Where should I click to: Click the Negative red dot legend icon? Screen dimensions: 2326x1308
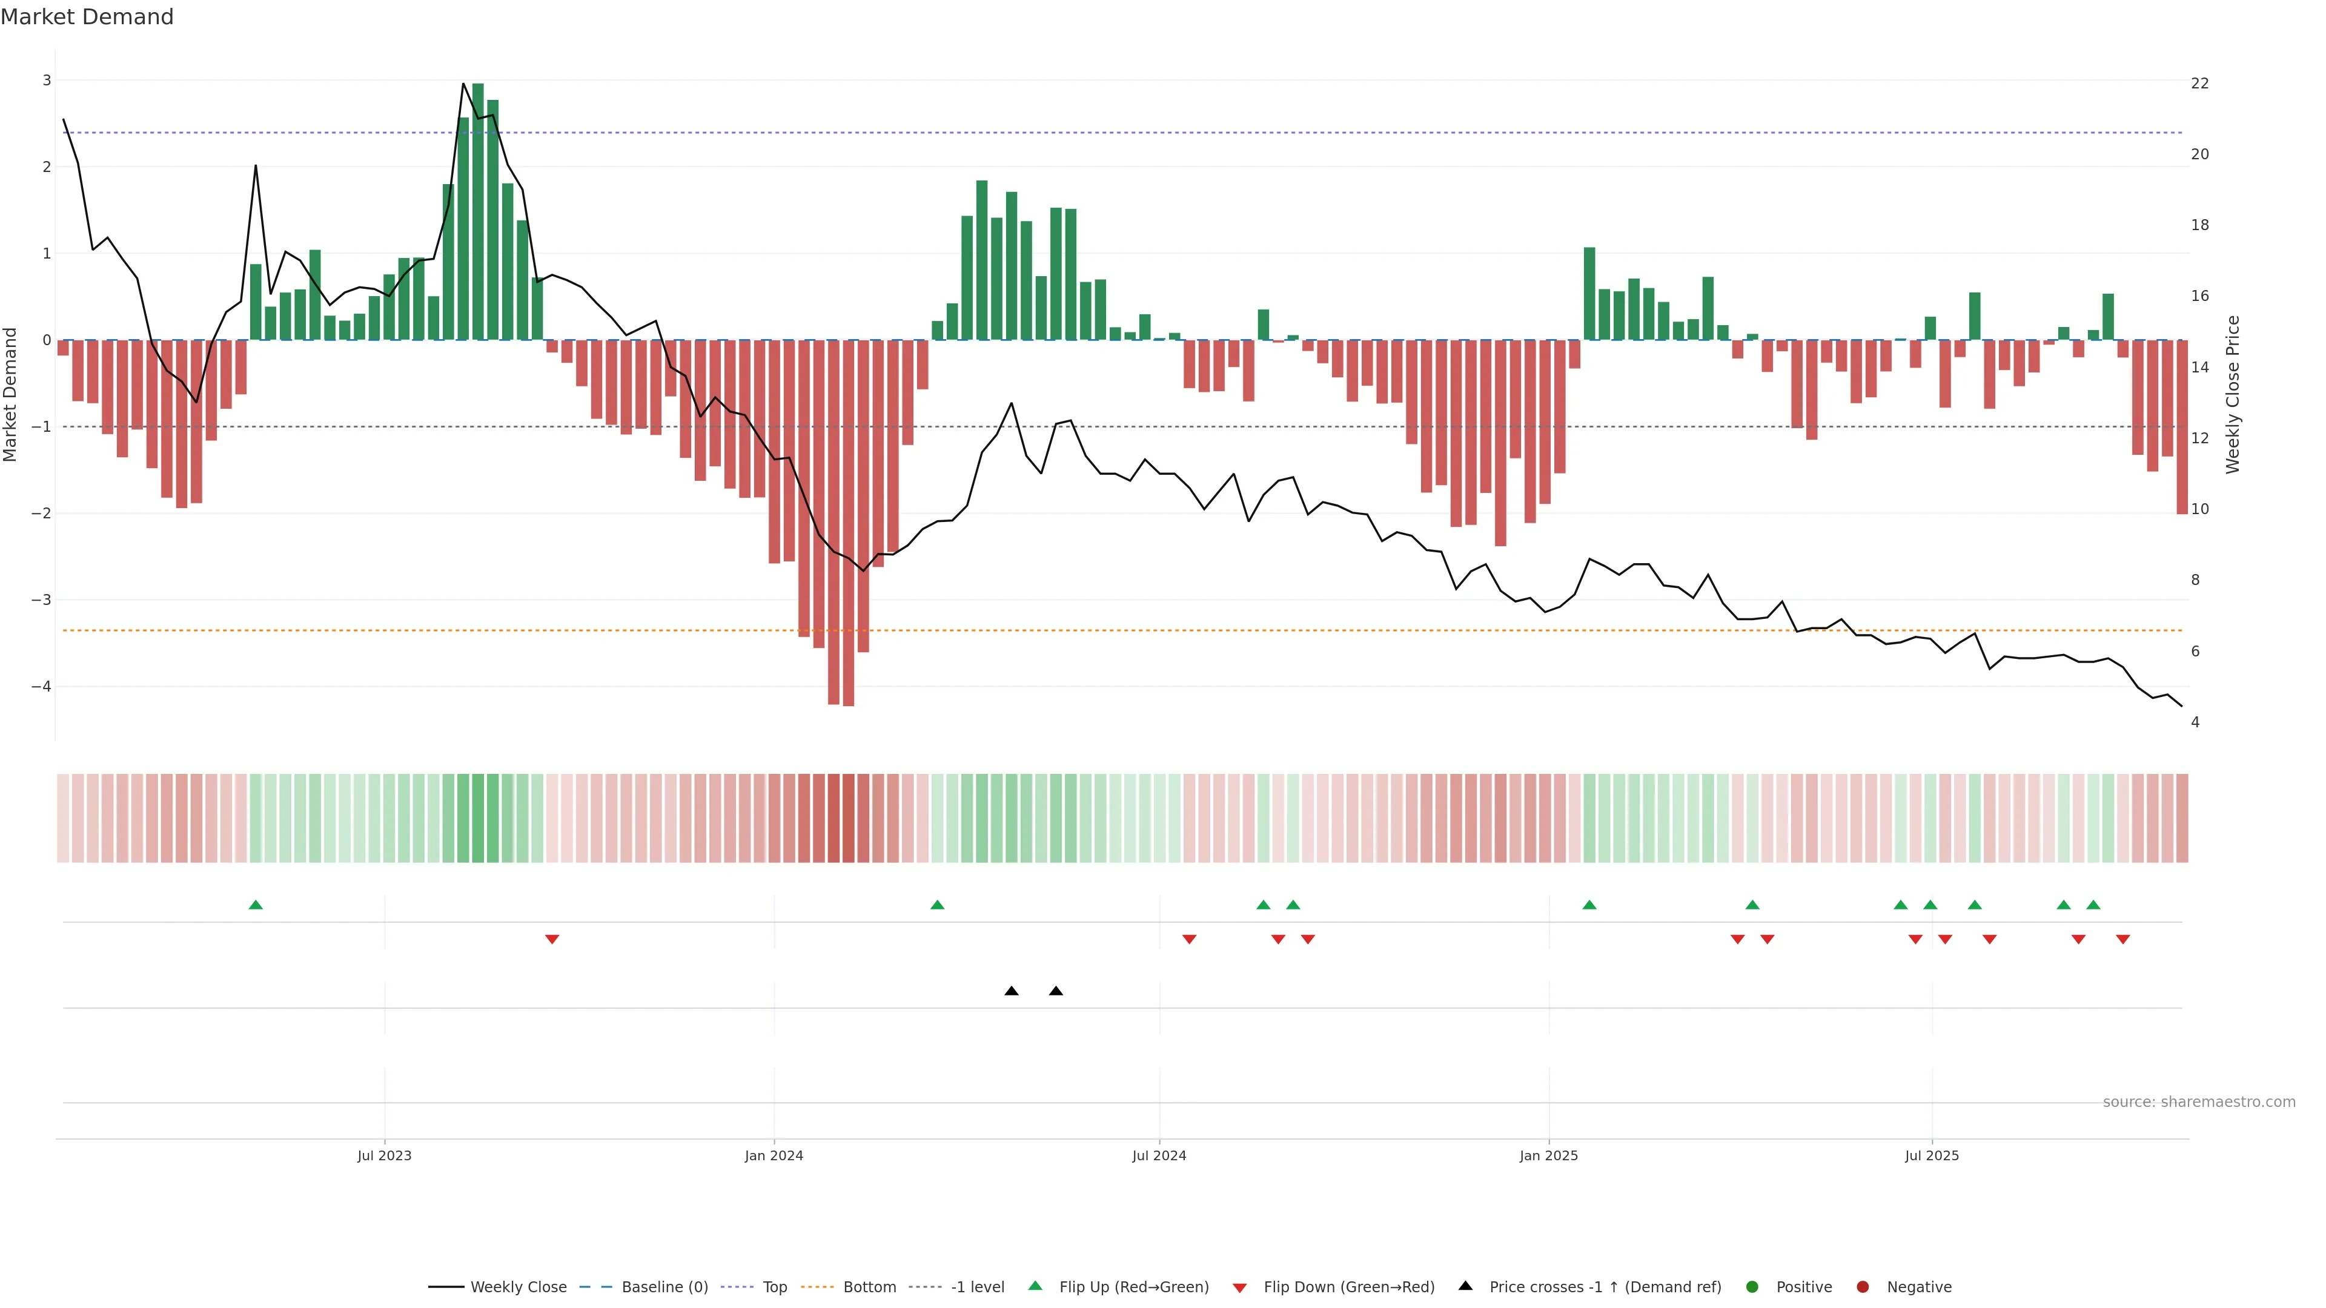point(1863,1286)
